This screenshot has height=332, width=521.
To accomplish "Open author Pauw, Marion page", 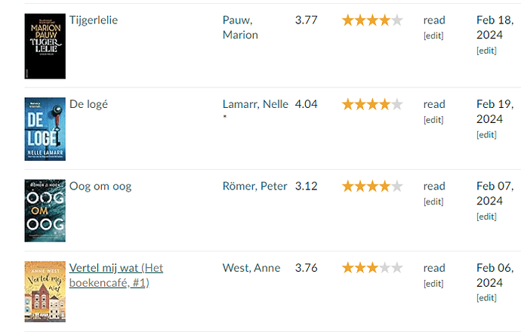I will (240, 27).
